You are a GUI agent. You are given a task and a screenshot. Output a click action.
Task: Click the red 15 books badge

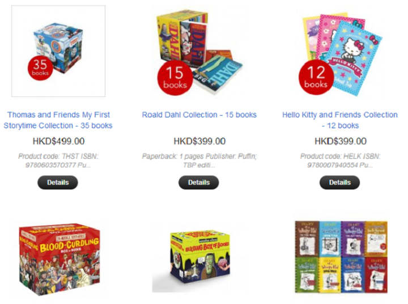pos(175,78)
